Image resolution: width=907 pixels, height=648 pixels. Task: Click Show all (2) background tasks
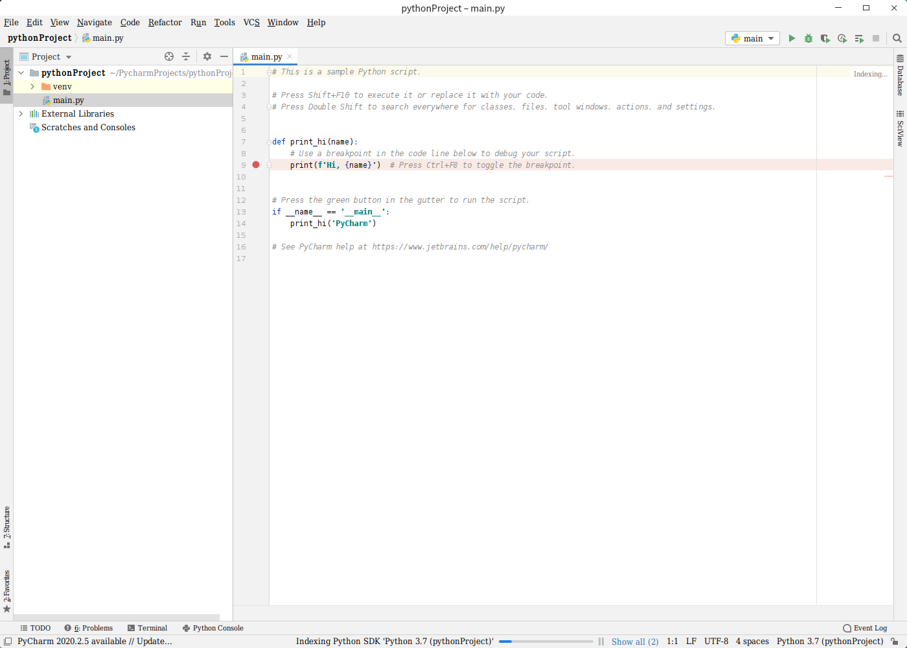(x=635, y=642)
